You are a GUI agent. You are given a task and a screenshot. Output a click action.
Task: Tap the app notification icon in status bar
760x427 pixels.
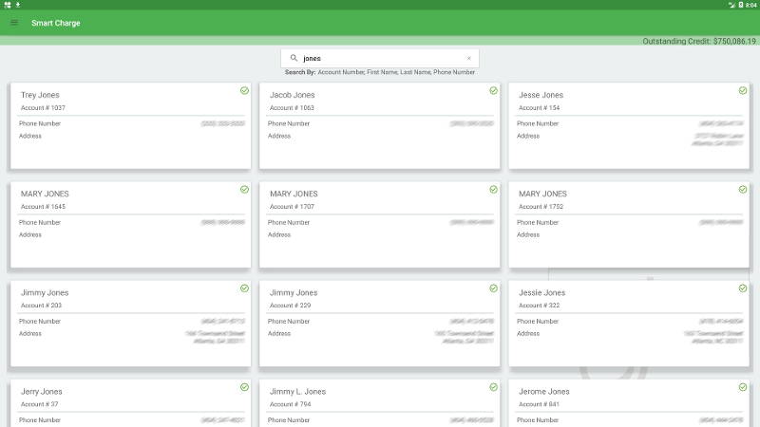pos(8,5)
